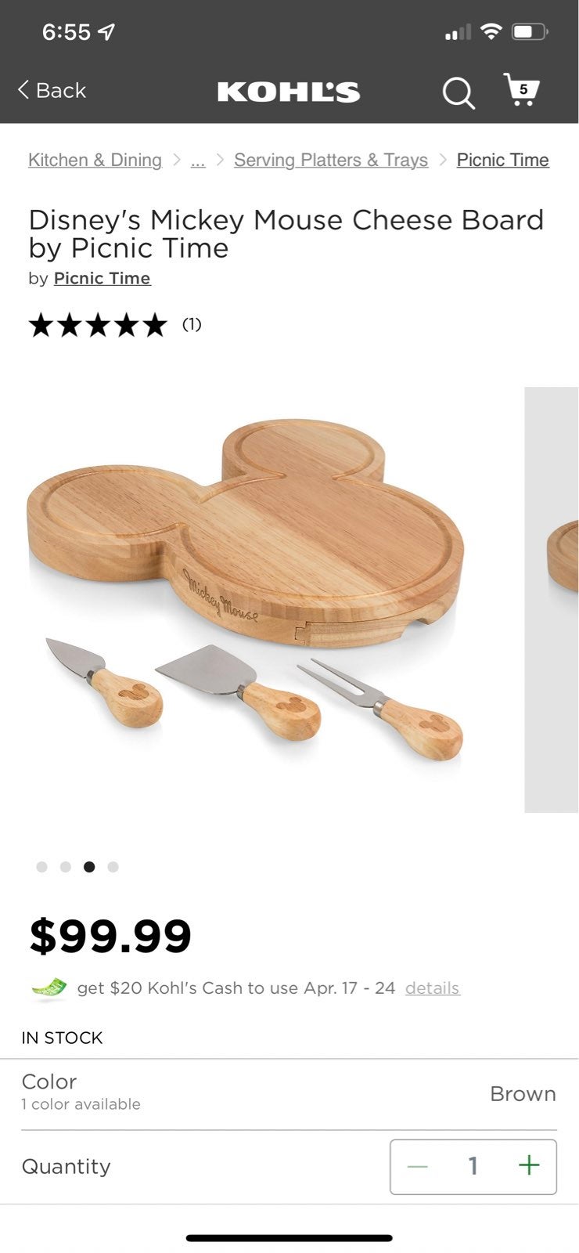Increase quantity with the plus icon

[529, 1165]
